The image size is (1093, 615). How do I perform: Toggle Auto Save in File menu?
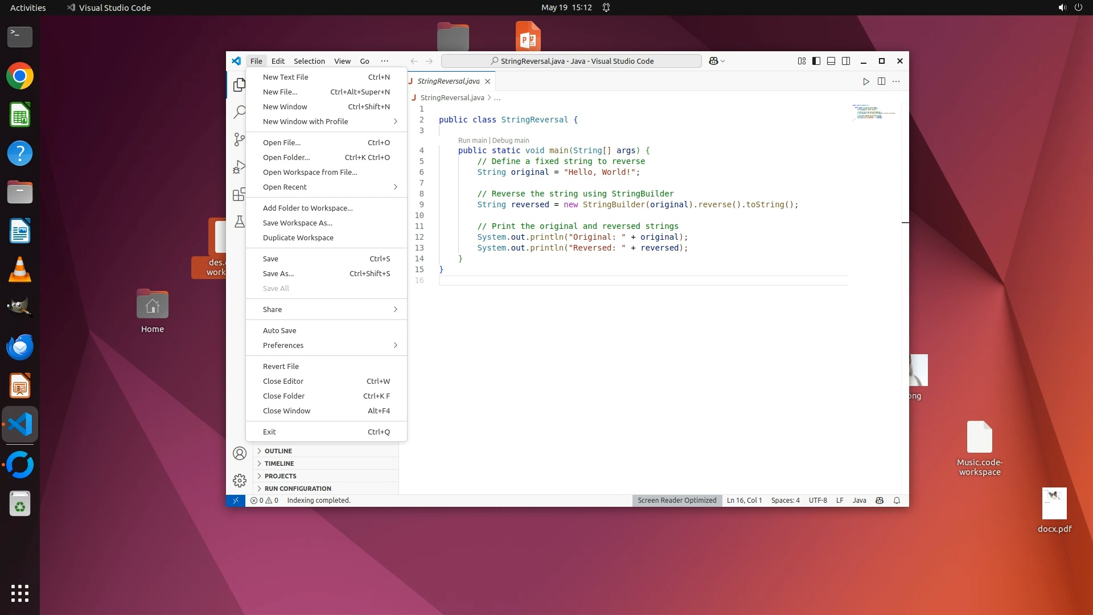click(x=280, y=330)
